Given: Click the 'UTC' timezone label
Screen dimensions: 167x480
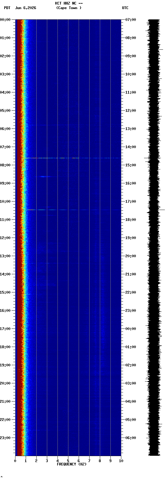Looking at the screenshot, I should click(125, 8).
